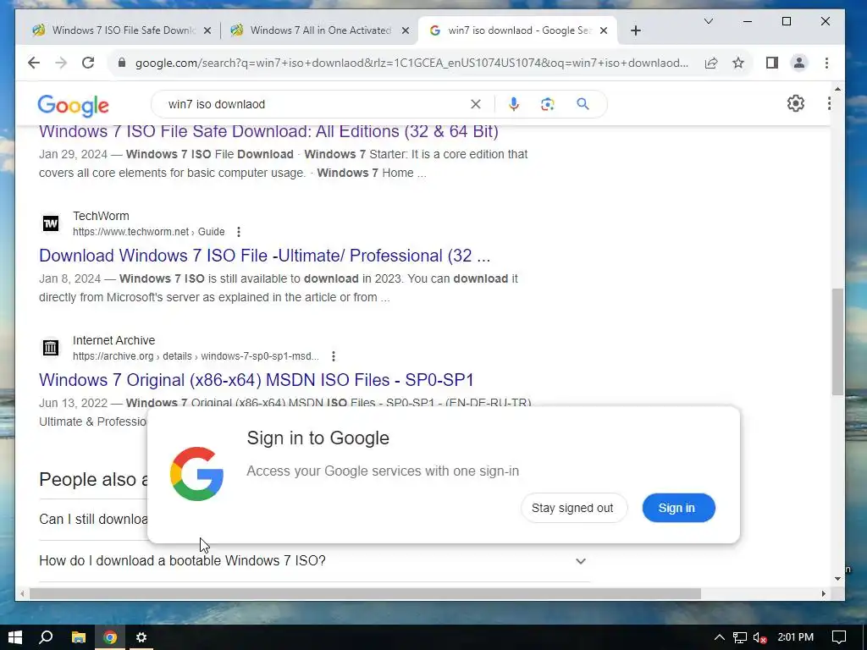Image resolution: width=867 pixels, height=650 pixels.
Task: Click the vertical scrollbar thumb
Action: [837, 342]
